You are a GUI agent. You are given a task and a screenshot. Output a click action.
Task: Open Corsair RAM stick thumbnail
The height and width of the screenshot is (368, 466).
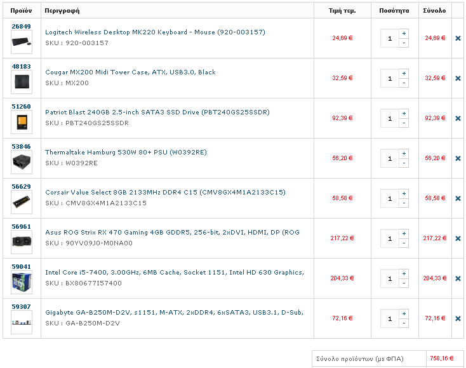(22, 202)
